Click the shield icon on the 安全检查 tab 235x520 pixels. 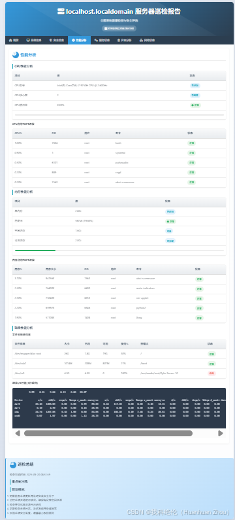coord(51,40)
